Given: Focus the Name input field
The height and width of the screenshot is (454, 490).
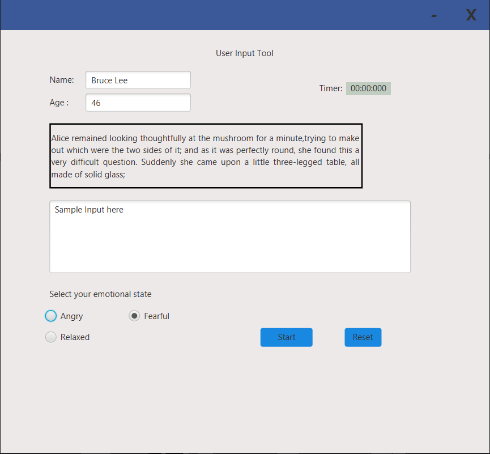Looking at the screenshot, I should tap(138, 80).
